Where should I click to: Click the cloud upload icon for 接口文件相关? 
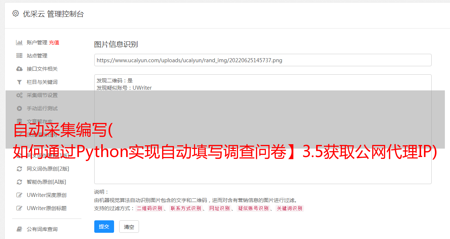[19, 69]
